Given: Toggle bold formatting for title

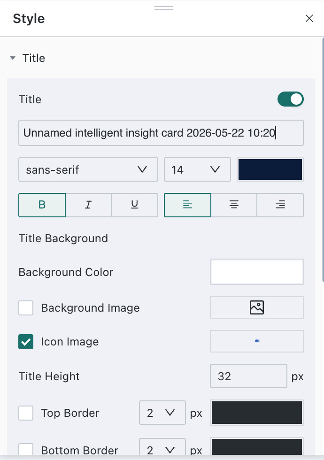Looking at the screenshot, I should point(42,205).
